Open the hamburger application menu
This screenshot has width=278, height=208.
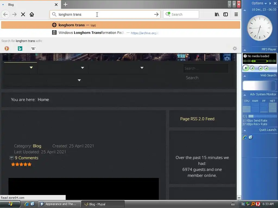(236, 14)
